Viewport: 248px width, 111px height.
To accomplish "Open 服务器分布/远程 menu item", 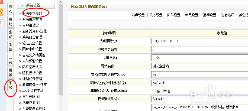I will tap(34, 31).
